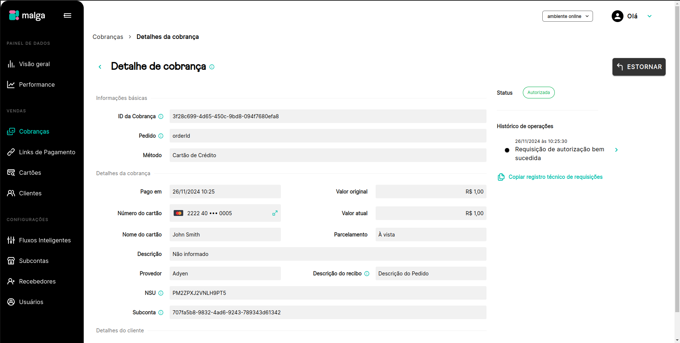
Task: Click info icon beside NSU
Action: 161,293
